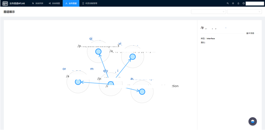Select the graph node under the 'vi' label
Image resolution: width=265 pixels, height=130 pixels.
133,57
